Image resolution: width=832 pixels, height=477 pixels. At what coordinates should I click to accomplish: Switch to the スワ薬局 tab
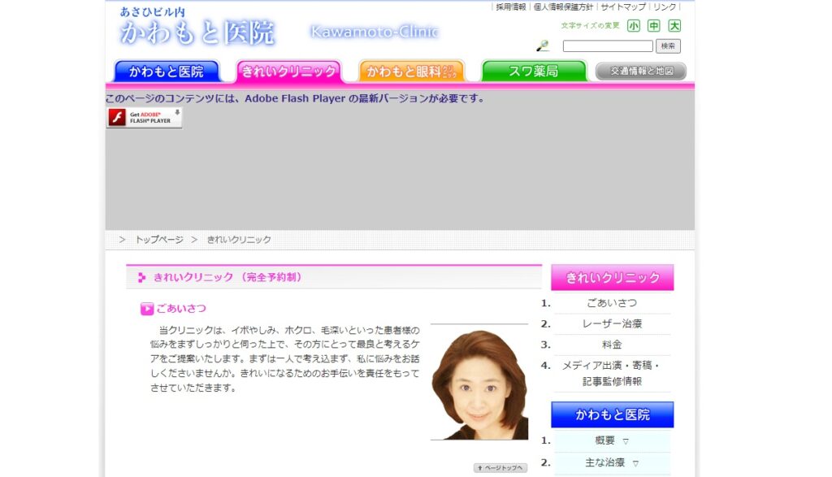(x=534, y=71)
